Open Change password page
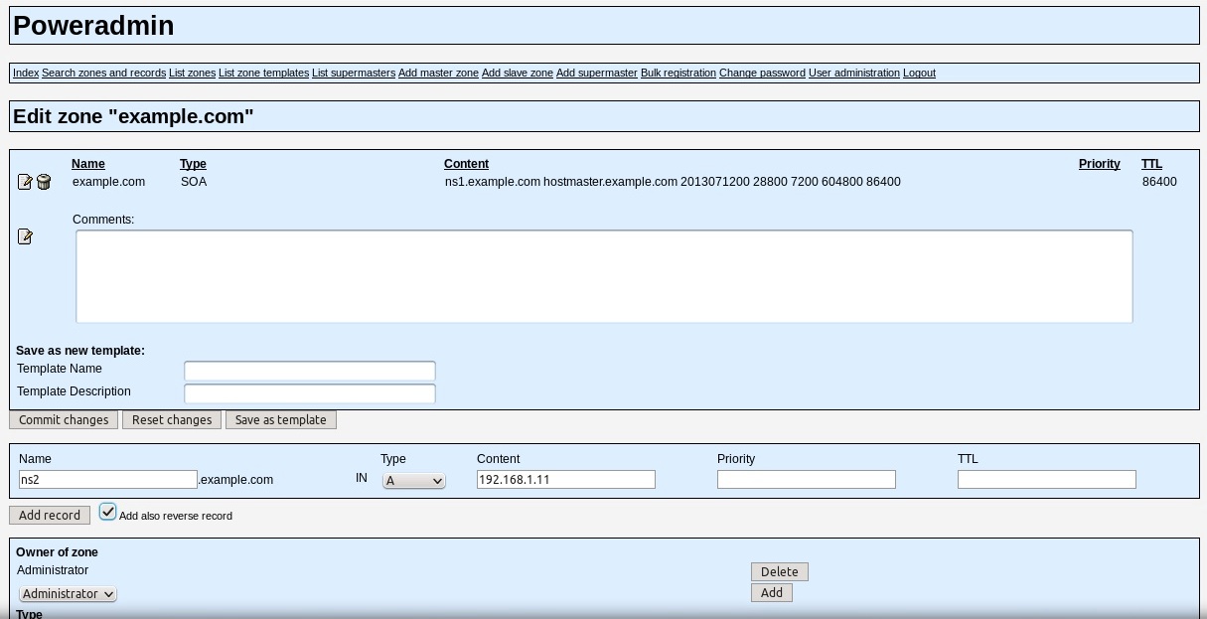 tap(762, 73)
